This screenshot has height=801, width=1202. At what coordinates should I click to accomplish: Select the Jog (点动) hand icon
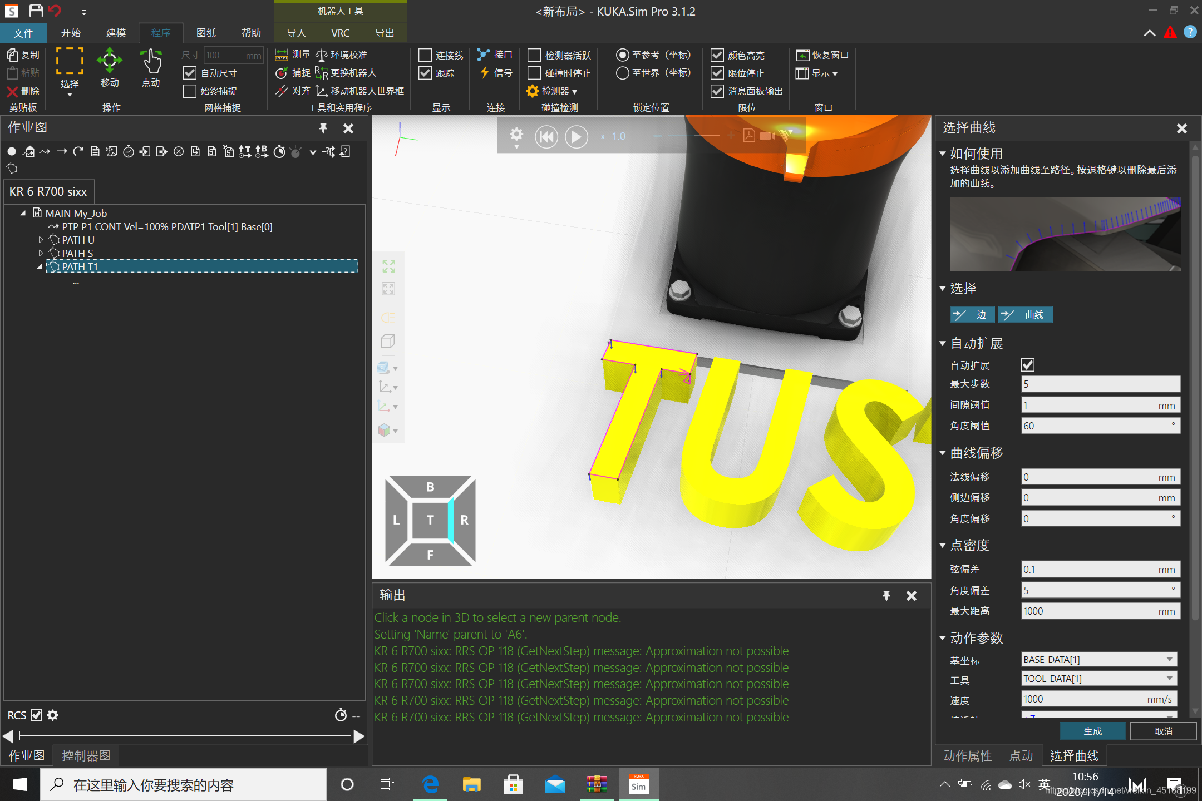tap(150, 61)
